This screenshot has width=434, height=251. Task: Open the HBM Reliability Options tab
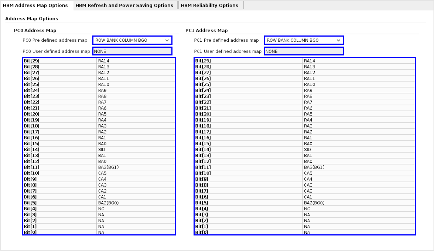pos(209,5)
